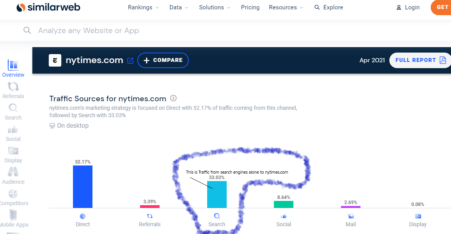Screen dimensions: 451x234
Task: Expand the Rankings dropdown menu
Action: [143, 7]
